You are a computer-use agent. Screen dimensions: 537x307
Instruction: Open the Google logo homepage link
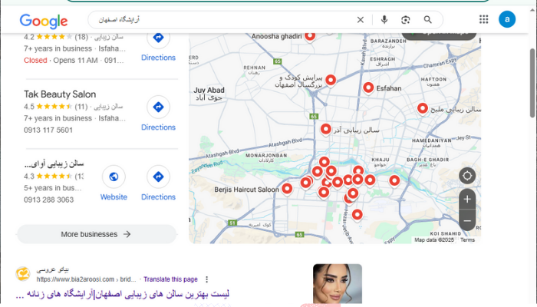click(44, 21)
